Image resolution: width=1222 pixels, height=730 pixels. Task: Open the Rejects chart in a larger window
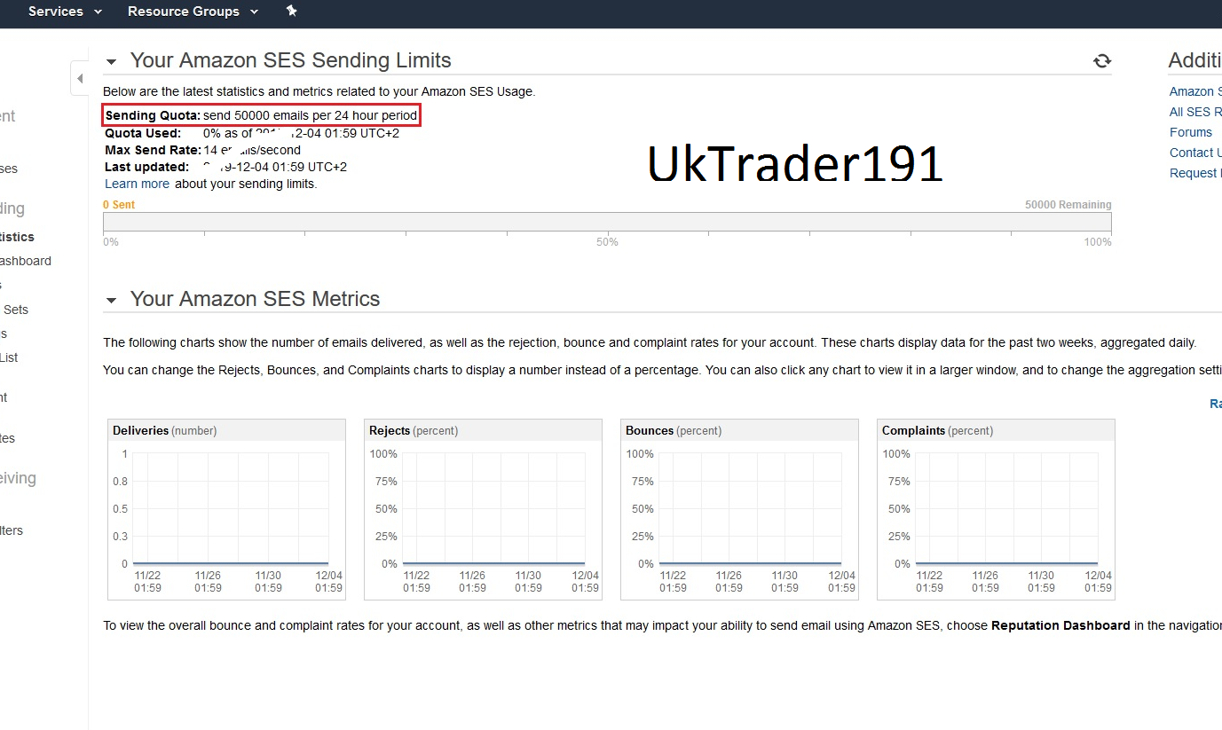pos(483,510)
